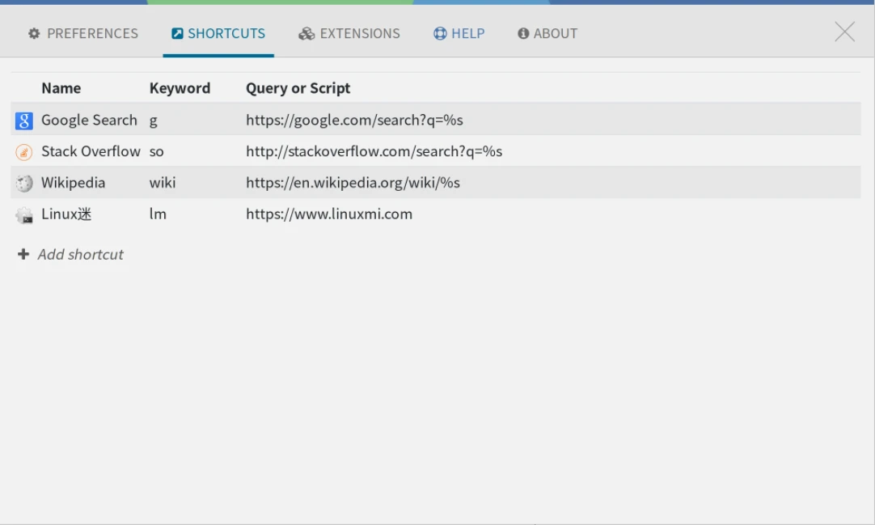Click the puzzle icon on Extensions tab
Image resolution: width=875 pixels, height=525 pixels.
[306, 34]
